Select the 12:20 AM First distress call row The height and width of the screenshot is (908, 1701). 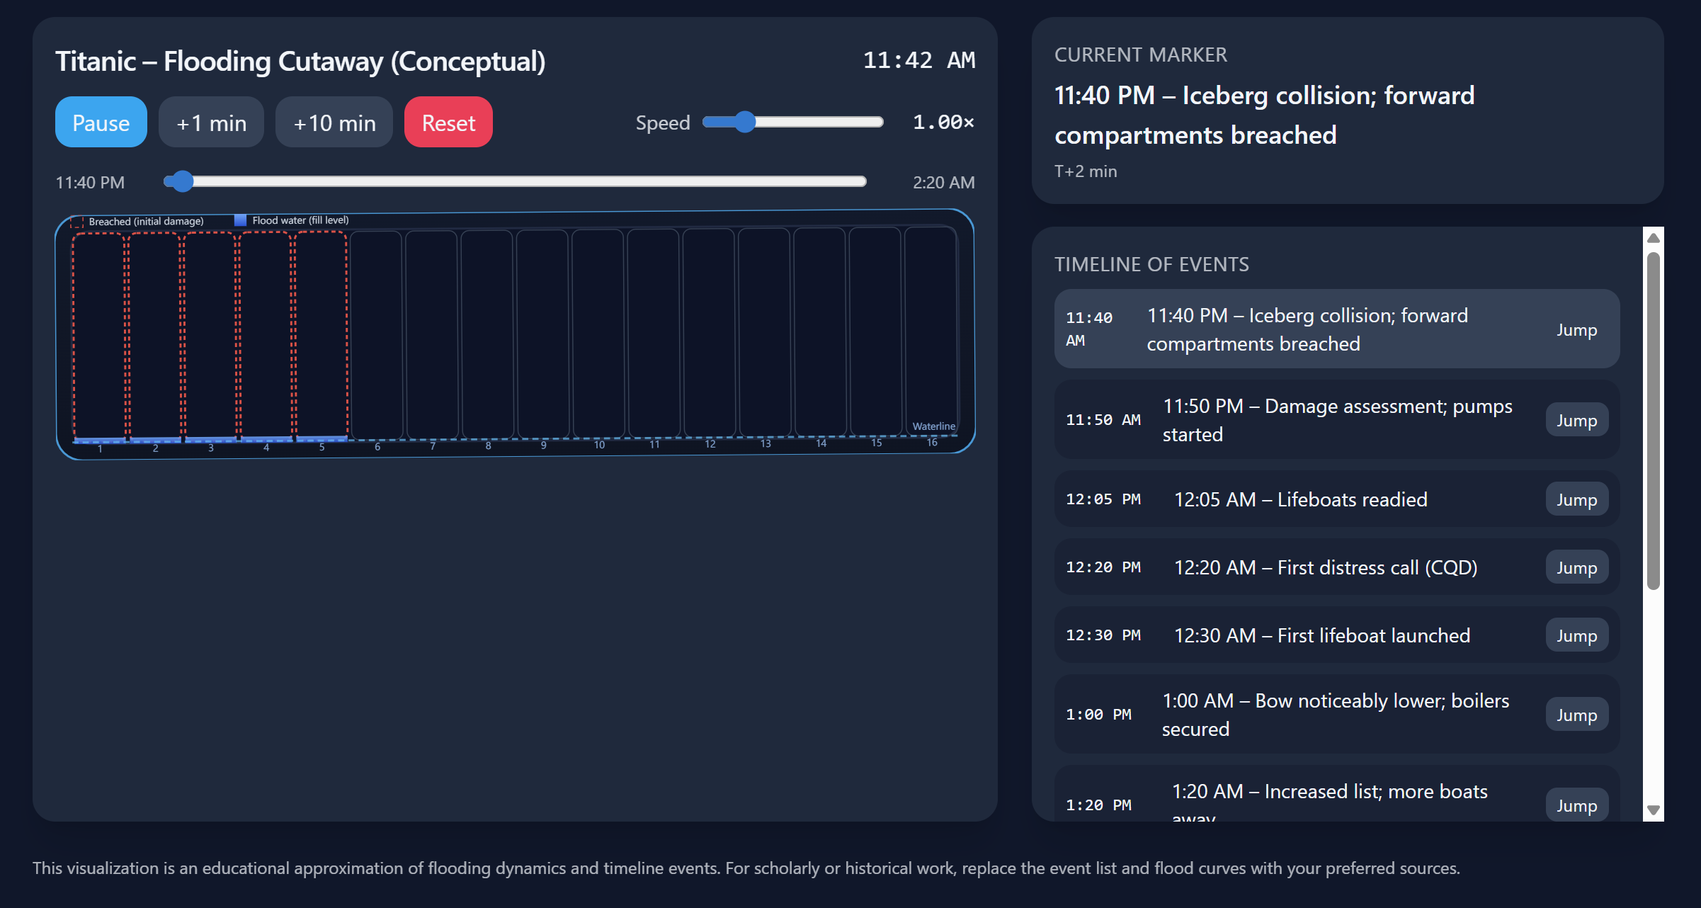click(x=1337, y=567)
